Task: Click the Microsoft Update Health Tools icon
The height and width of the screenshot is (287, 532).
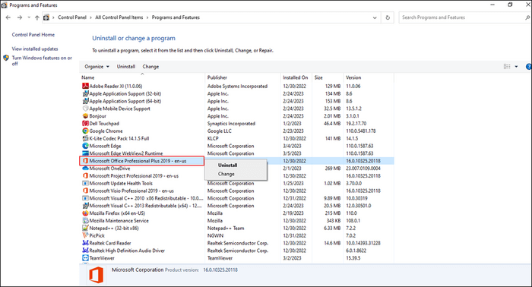Action: pos(85,183)
